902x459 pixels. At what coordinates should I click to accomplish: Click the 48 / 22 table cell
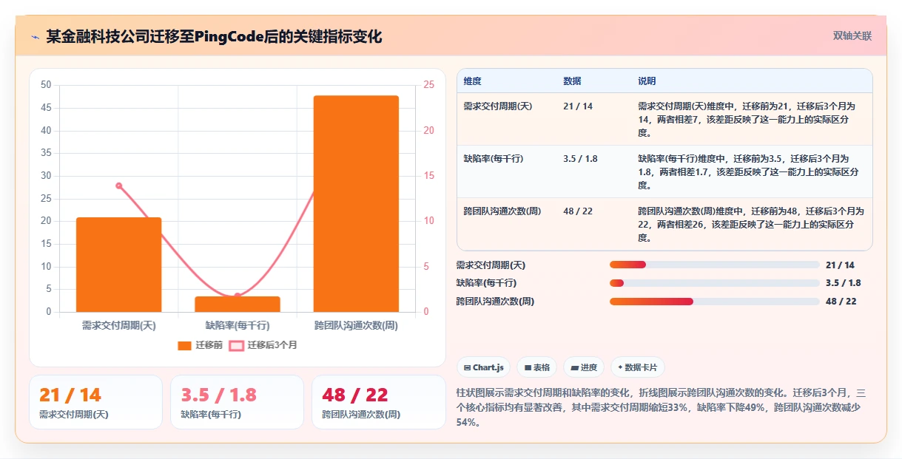(x=578, y=211)
